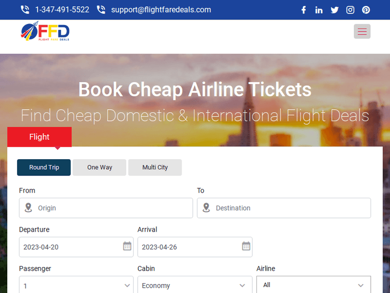This screenshot has height=293, width=390.
Task: Click the FFD Flight Fare Deals logo
Action: click(x=45, y=31)
